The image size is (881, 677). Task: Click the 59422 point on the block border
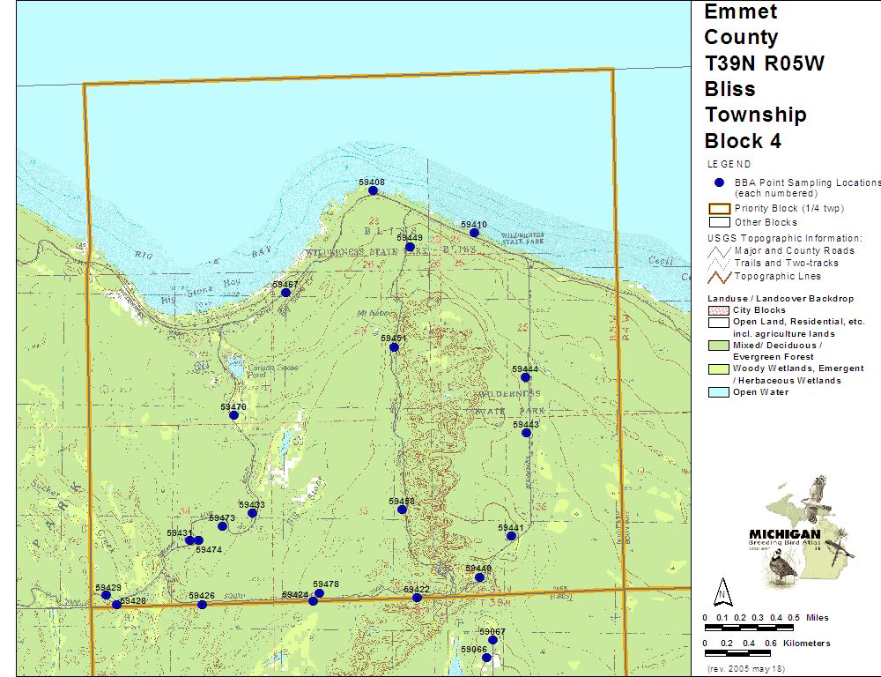[417, 598]
